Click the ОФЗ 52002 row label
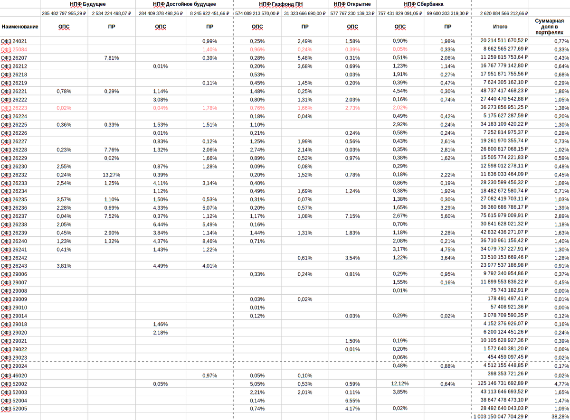570x420 pixels. [14, 384]
